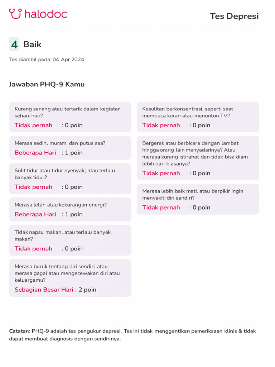Open the 'Sulit tidur atau tidur nyenyak' card
275x367 pixels.
click(70, 178)
